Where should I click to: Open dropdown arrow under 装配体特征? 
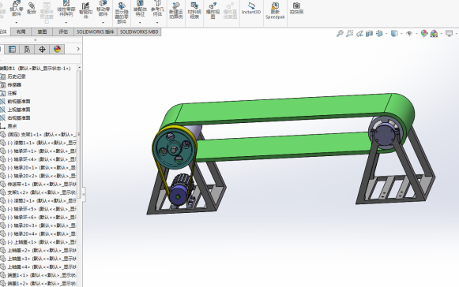pos(140,23)
